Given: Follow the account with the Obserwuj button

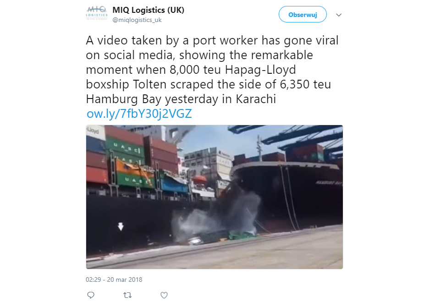Looking at the screenshot, I should click(x=303, y=14).
